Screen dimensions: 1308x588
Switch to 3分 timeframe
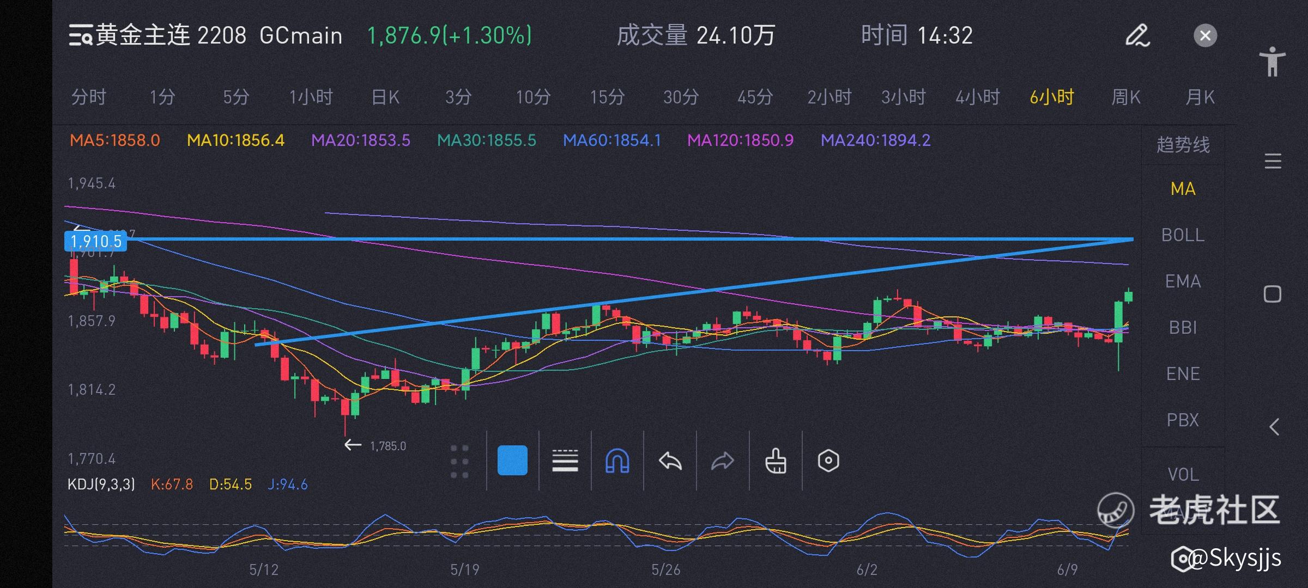click(458, 97)
